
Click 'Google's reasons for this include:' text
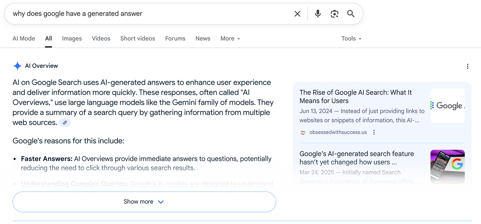[68, 141]
